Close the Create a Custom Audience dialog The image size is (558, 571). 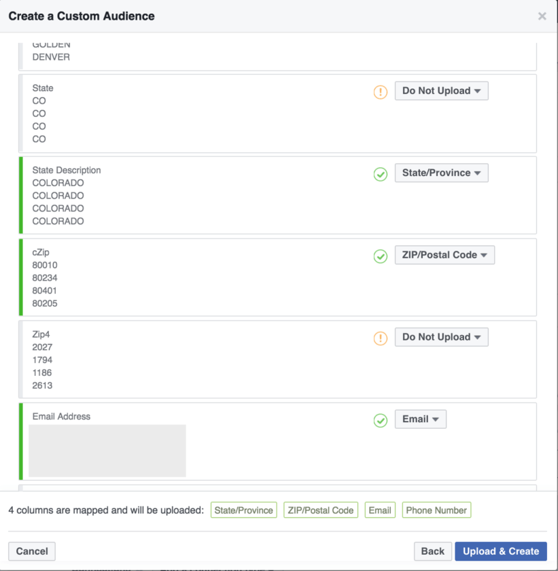(x=542, y=16)
